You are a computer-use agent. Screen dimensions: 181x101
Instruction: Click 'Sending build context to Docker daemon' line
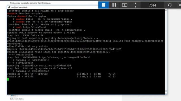(41, 33)
